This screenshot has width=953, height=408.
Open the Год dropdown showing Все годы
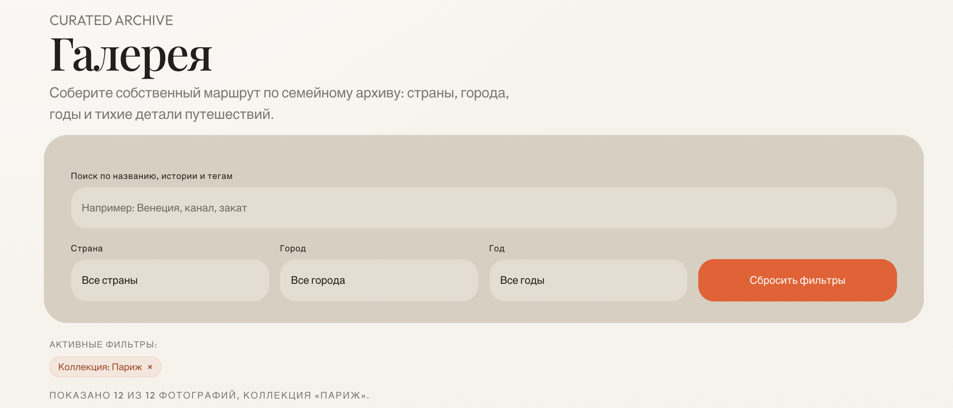588,280
